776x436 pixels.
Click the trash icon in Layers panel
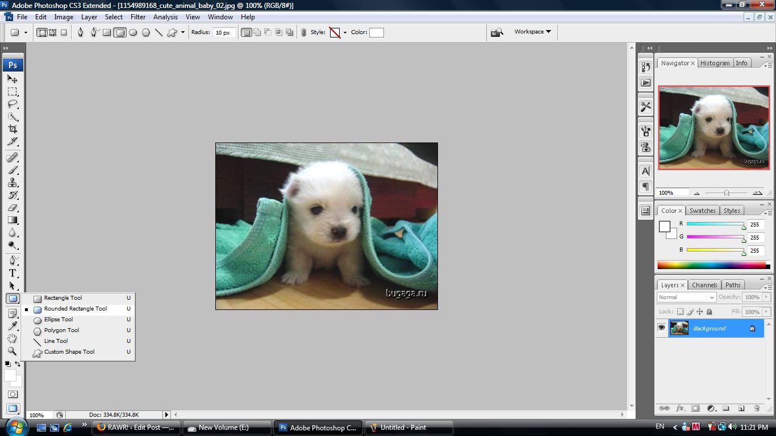(756, 408)
